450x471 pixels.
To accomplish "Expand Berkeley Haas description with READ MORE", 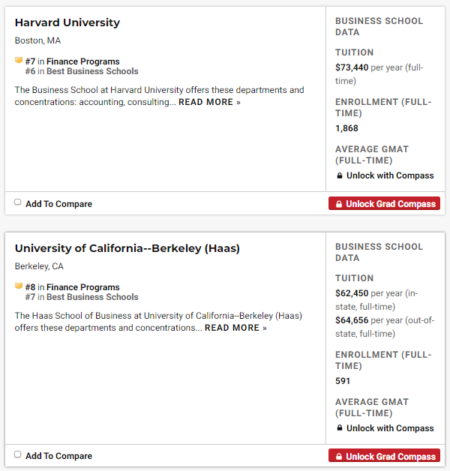I will (235, 328).
